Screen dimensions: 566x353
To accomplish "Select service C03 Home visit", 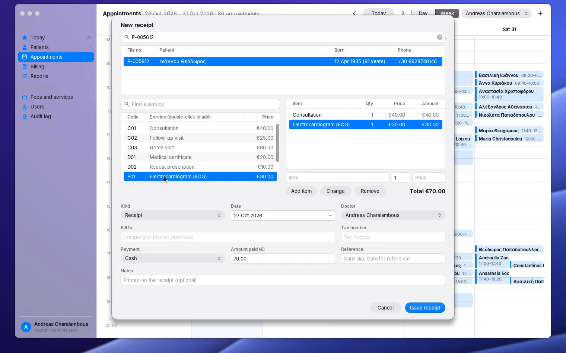I will tap(200, 148).
